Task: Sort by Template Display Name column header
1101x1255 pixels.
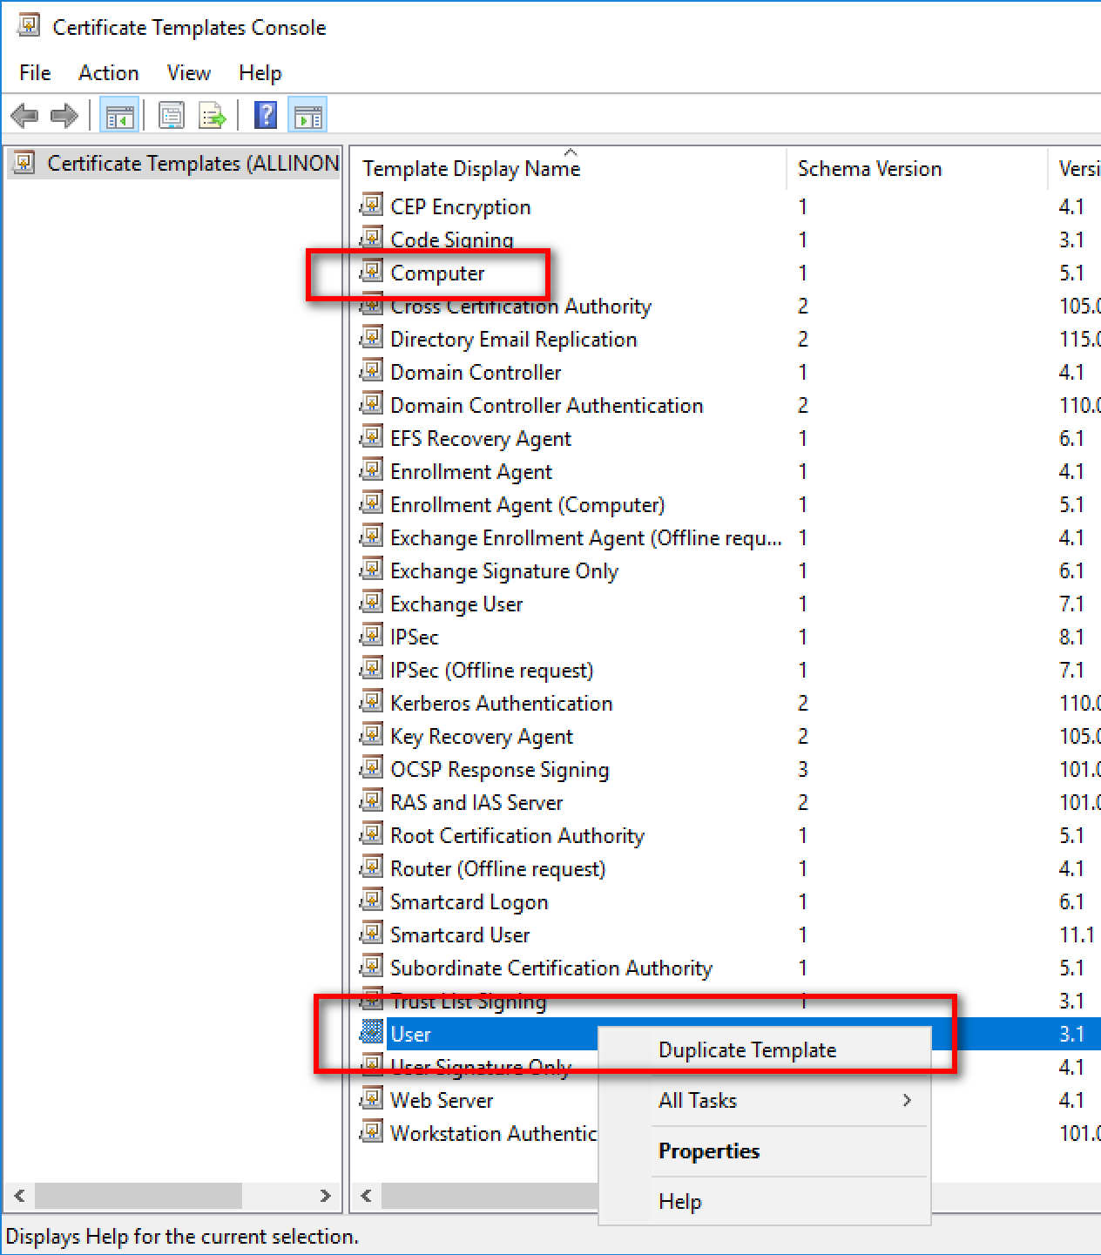Action: 471,169
